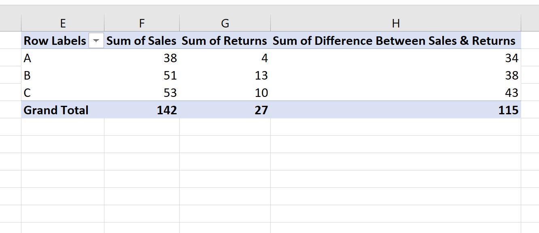Screen dimensions: 539x233
Task: Select sales value 38 for A
Action: point(142,58)
